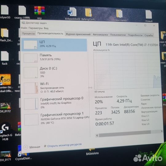The width and height of the screenshot is (166, 166).
Task: Select Графический процессор 1 NVIDIA RTX 3050 Ti
Action: coord(55,119)
